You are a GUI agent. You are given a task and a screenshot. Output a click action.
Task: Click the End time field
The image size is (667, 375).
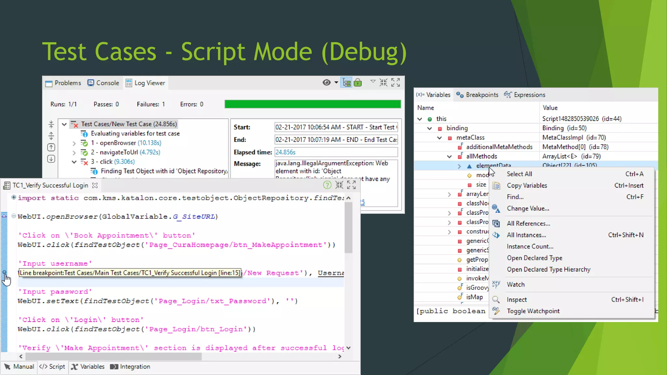point(336,140)
